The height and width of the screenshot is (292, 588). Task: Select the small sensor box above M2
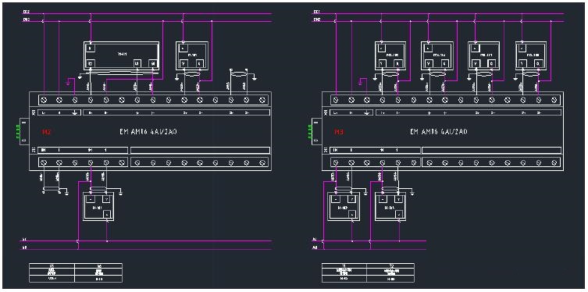tap(191, 55)
